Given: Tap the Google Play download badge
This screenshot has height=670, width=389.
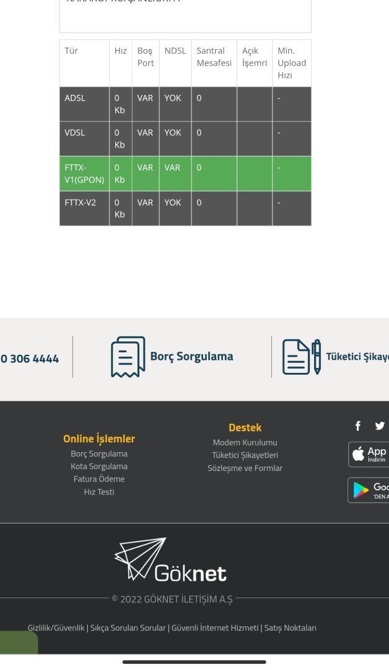Looking at the screenshot, I should coord(369,490).
